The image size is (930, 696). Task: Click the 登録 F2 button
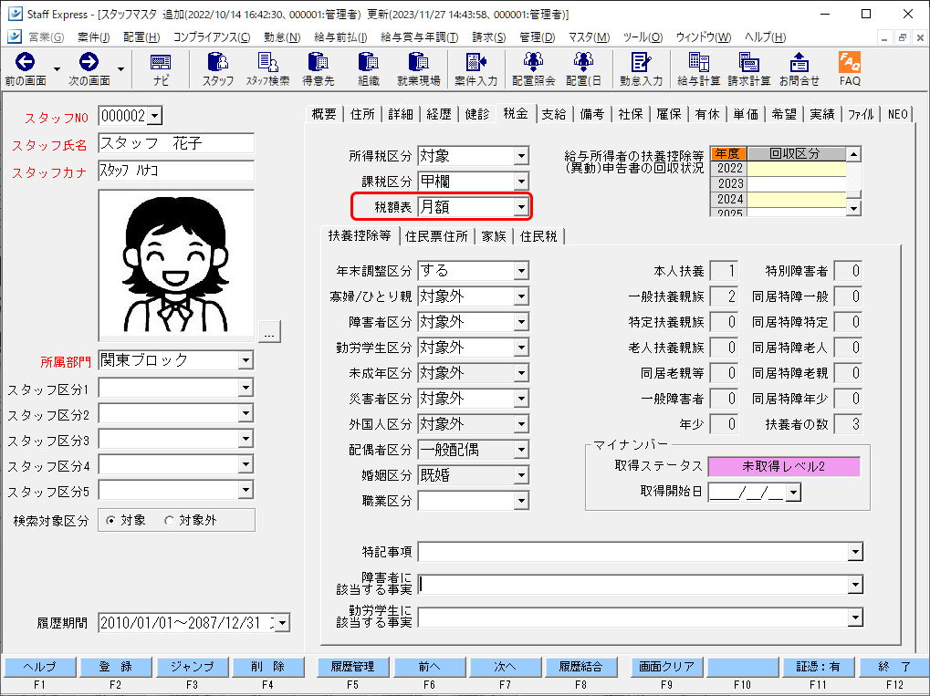click(115, 667)
